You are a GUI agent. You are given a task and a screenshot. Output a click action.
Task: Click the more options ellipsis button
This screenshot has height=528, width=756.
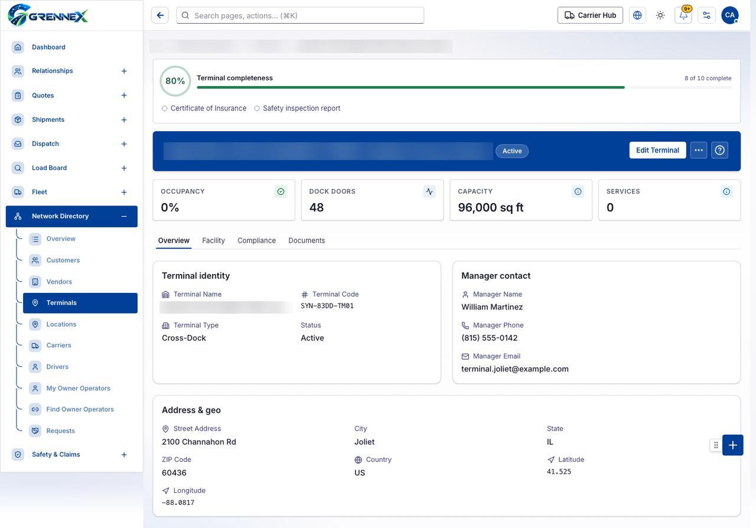coord(699,150)
